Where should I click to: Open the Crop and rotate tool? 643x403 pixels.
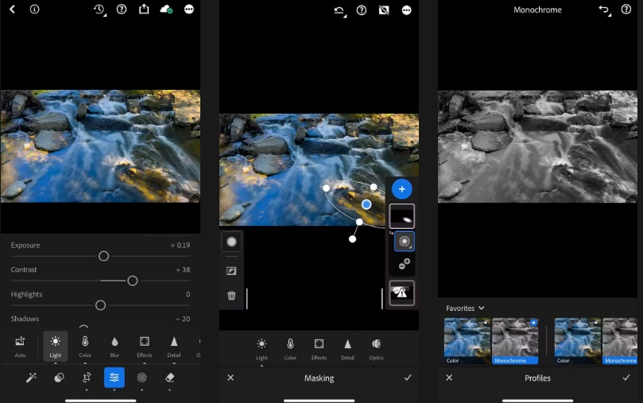tap(87, 378)
